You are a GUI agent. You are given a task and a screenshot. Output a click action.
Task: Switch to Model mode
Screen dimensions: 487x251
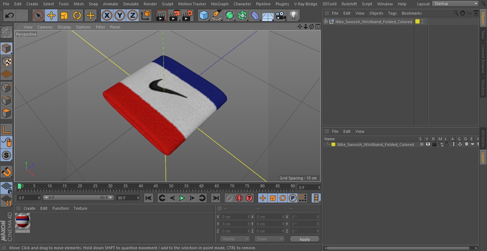[7, 48]
